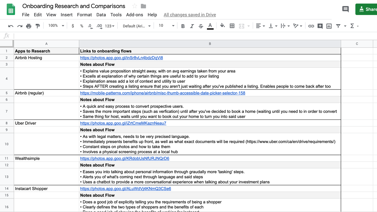The width and height of the screenshot is (377, 212).
Task: Open the text rotation dropdown
Action: tap(298, 26)
